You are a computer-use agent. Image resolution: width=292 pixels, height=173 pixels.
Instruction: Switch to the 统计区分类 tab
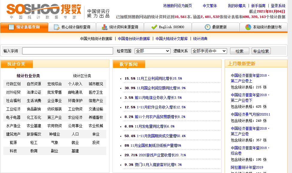click(82, 76)
